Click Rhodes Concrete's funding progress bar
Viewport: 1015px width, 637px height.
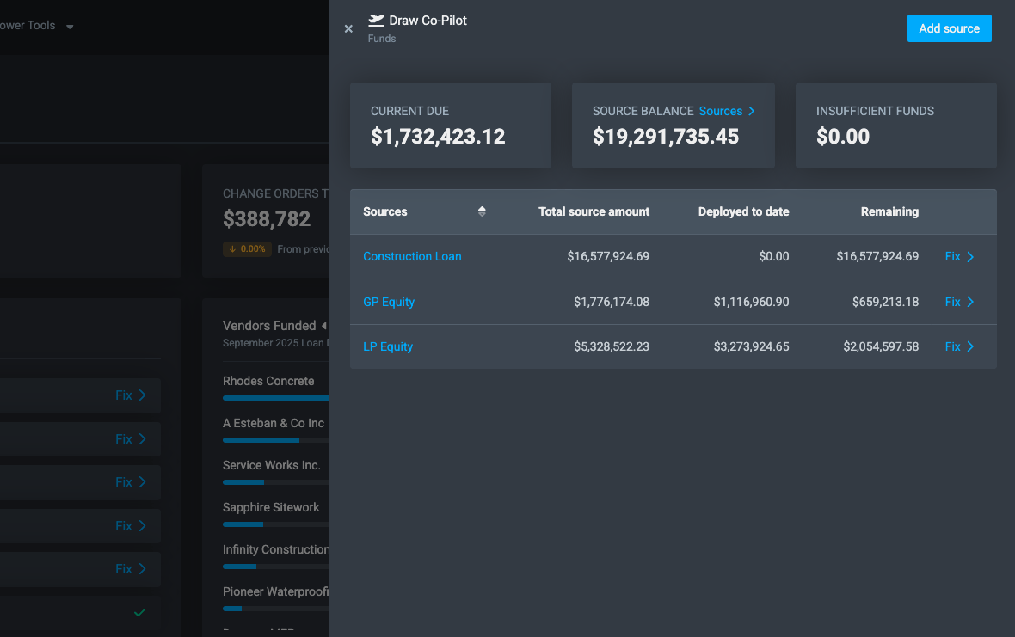click(x=275, y=397)
